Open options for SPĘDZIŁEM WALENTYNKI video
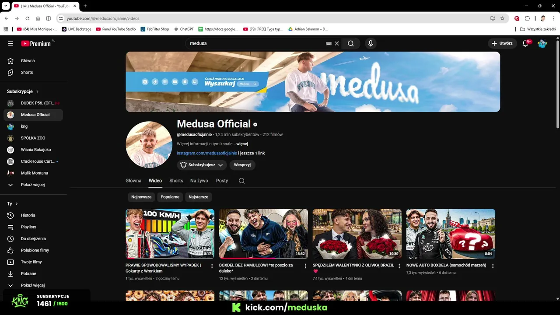 pos(399,266)
